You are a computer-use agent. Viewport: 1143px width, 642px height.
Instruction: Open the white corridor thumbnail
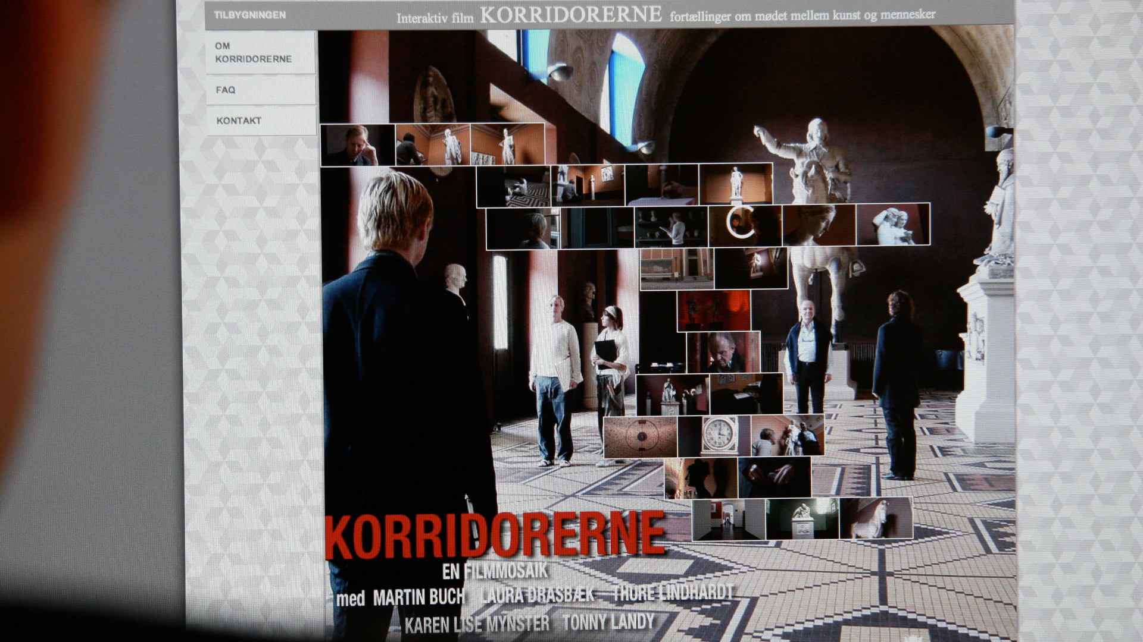(x=729, y=519)
